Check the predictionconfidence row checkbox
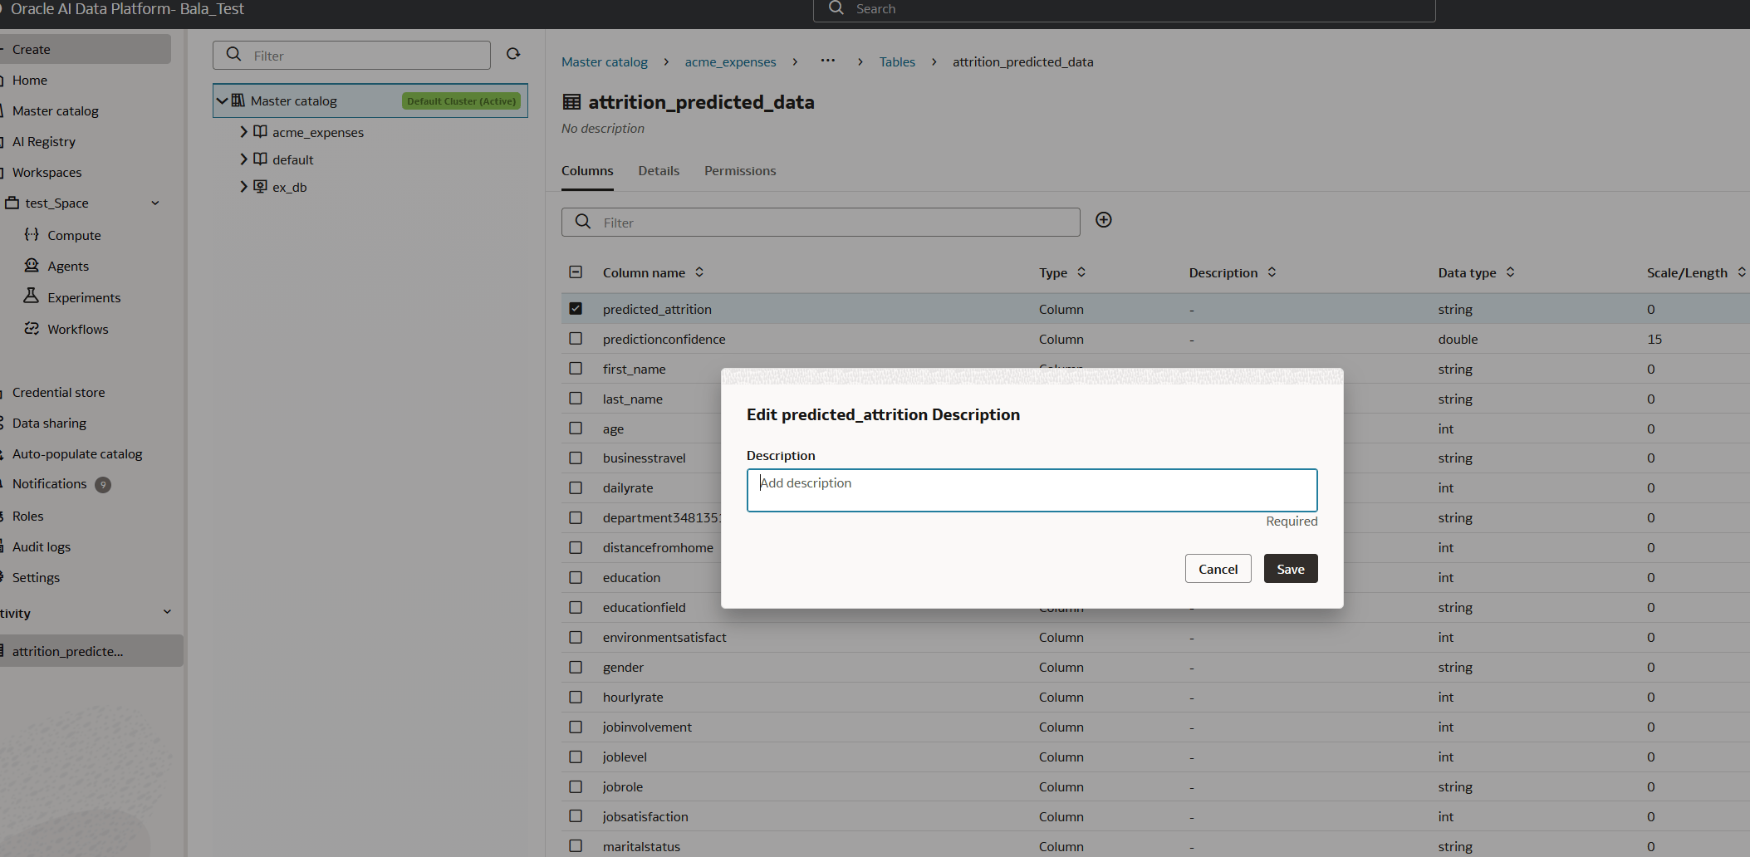The width and height of the screenshot is (1750, 857). pos(576,338)
